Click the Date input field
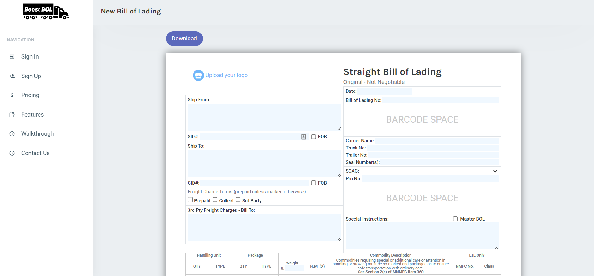Screen dimensions: 594x276 tap(385, 91)
